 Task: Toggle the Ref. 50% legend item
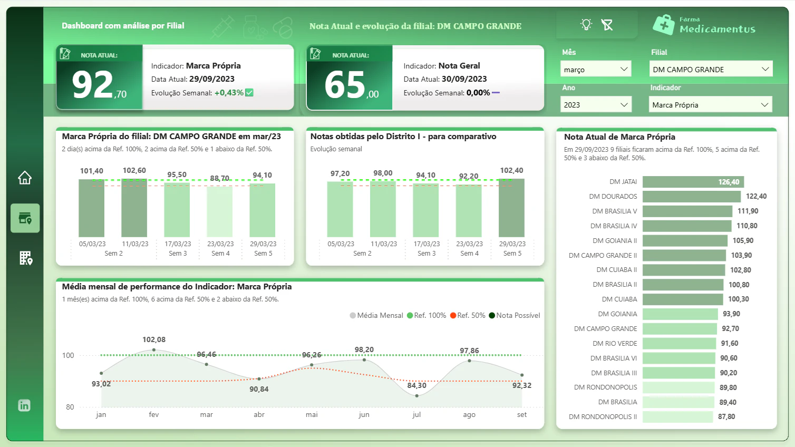pos(468,315)
